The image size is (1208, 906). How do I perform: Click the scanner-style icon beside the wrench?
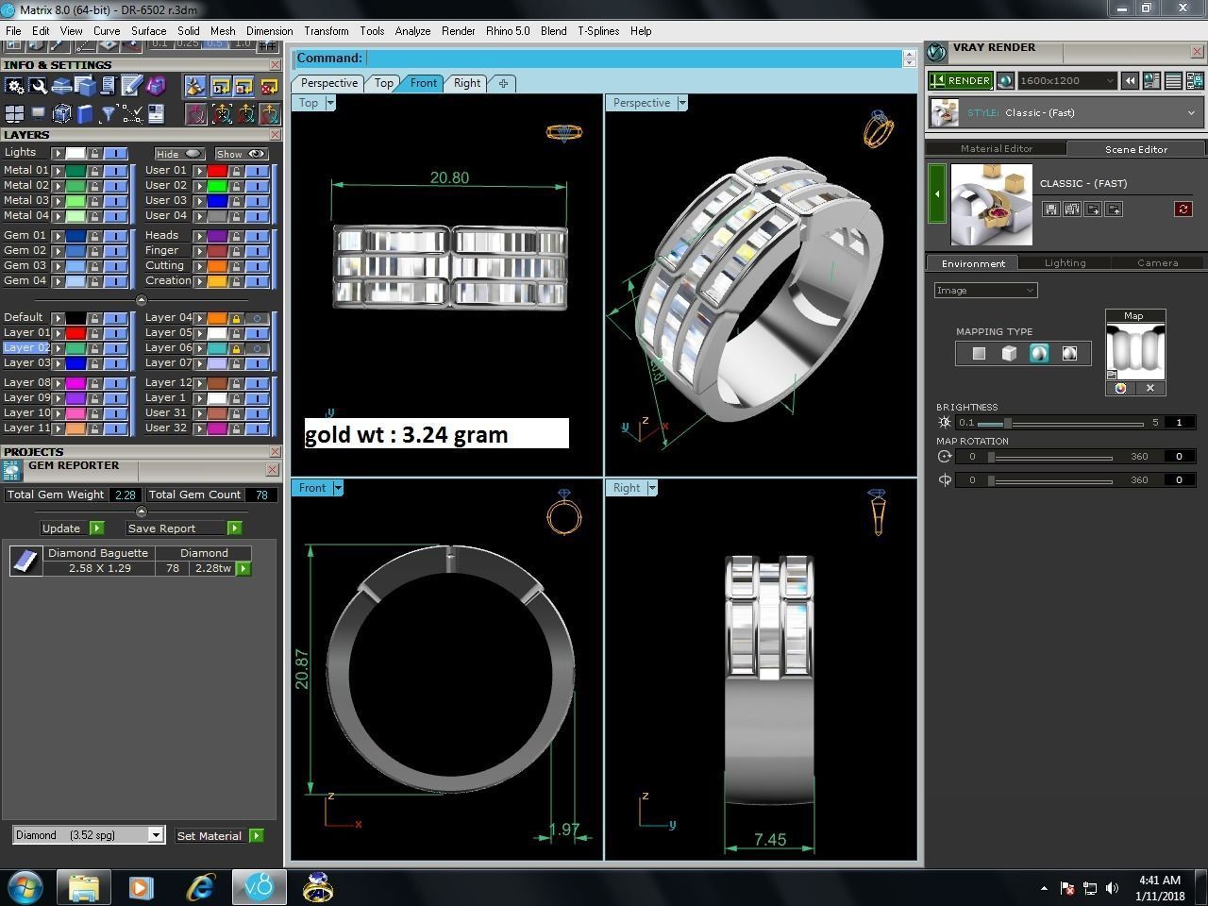pyautogui.click(x=62, y=87)
